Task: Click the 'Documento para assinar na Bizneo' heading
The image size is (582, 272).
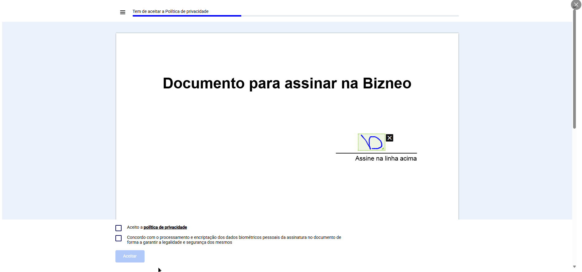Action: [x=287, y=83]
